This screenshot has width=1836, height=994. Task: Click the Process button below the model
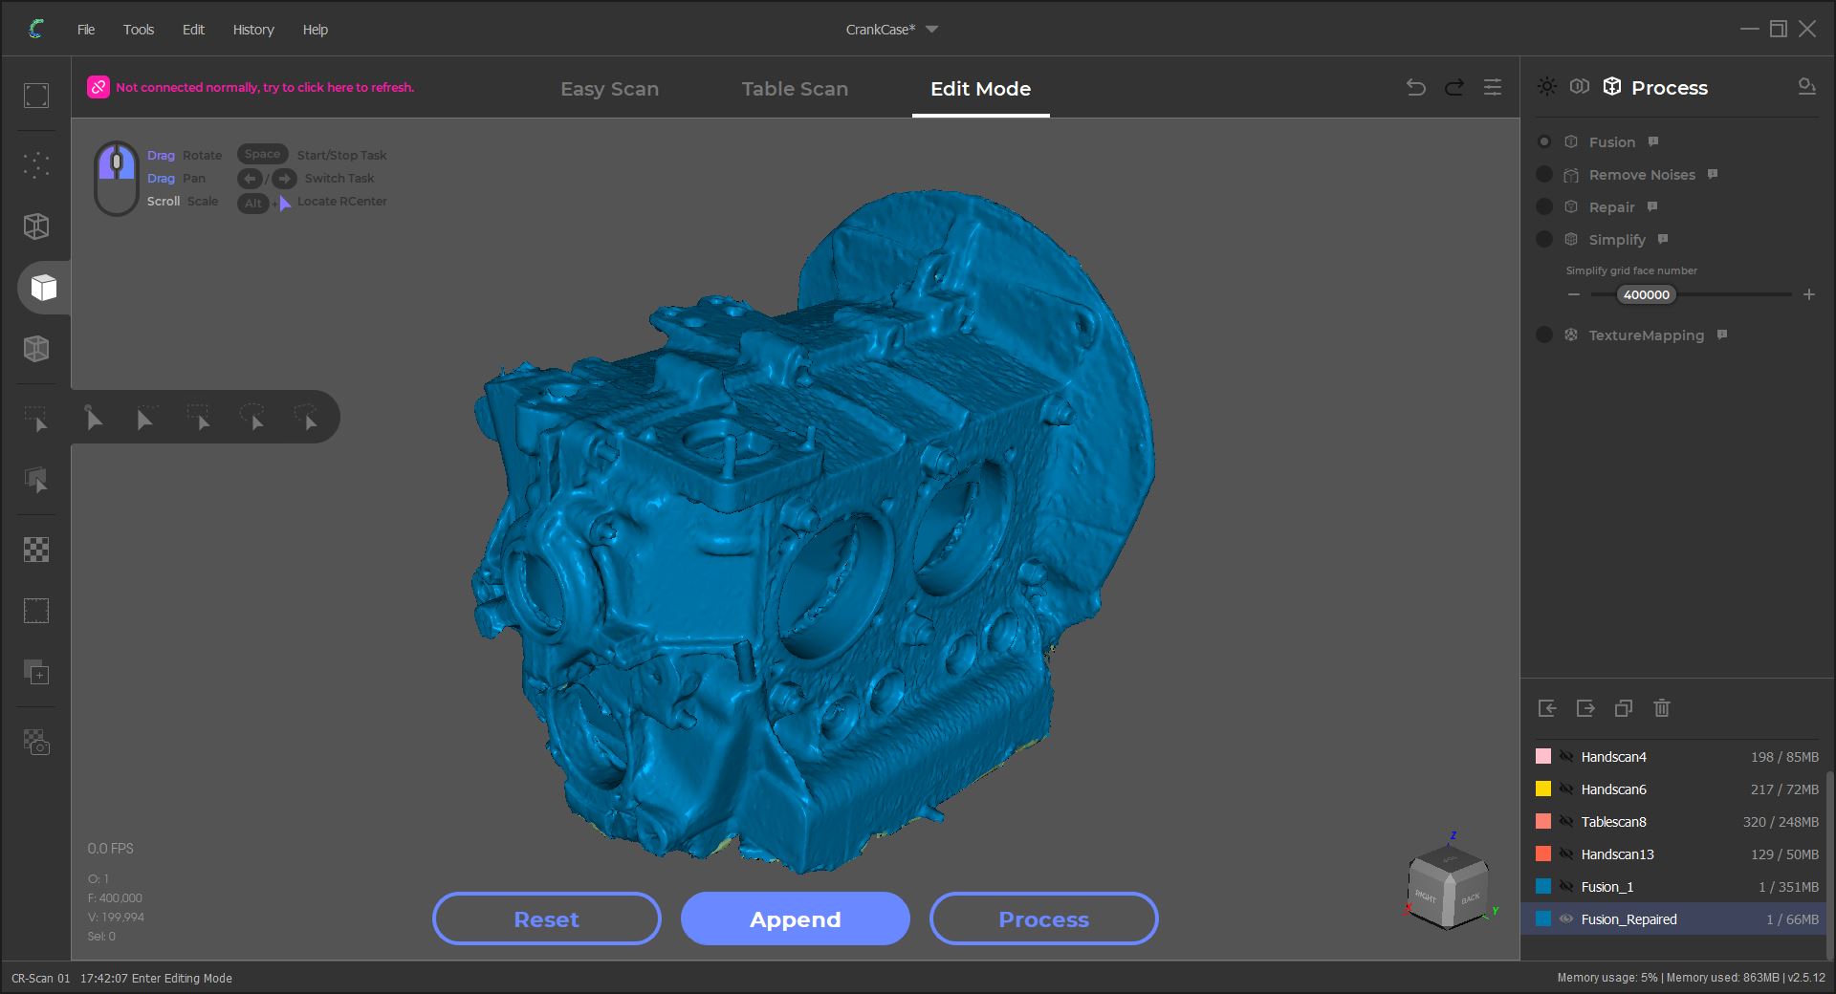click(x=1043, y=918)
